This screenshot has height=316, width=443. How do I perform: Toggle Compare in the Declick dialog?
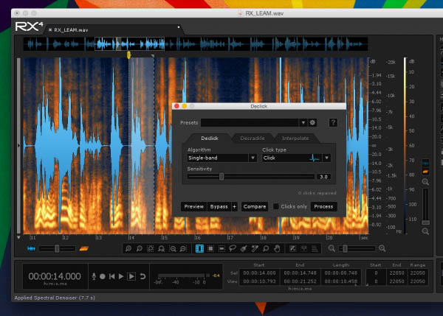click(x=254, y=207)
